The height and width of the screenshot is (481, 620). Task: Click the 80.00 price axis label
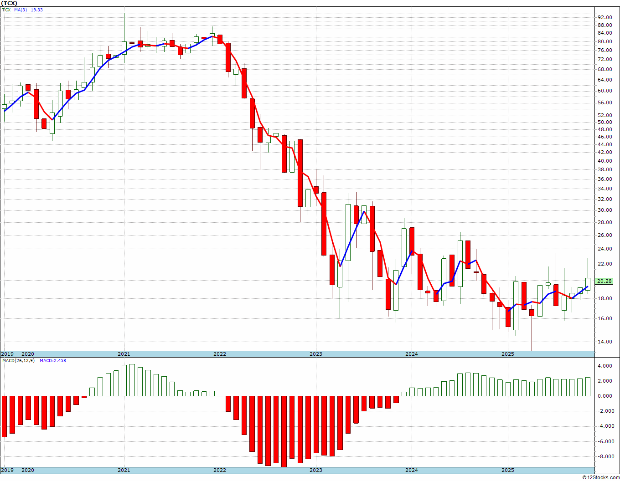(604, 41)
